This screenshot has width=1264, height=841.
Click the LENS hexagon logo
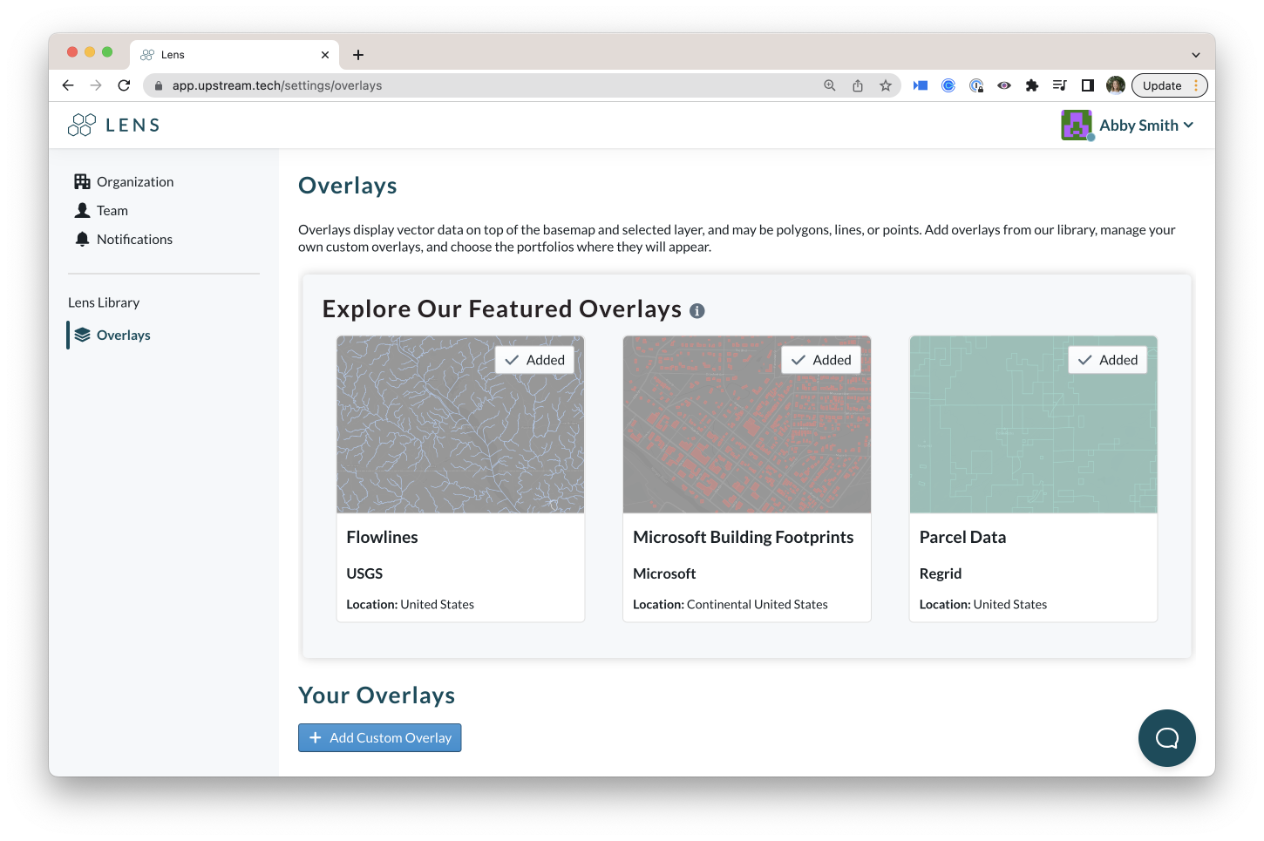click(x=81, y=125)
